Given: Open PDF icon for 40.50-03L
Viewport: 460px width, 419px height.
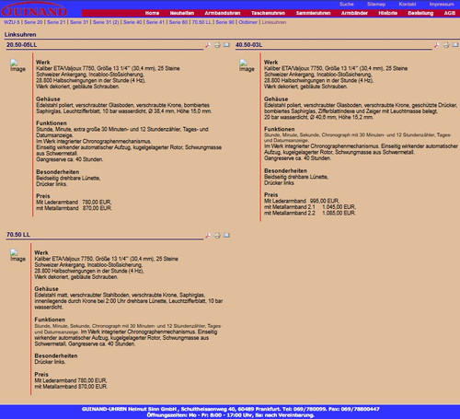Looking at the screenshot, I should point(437,45).
